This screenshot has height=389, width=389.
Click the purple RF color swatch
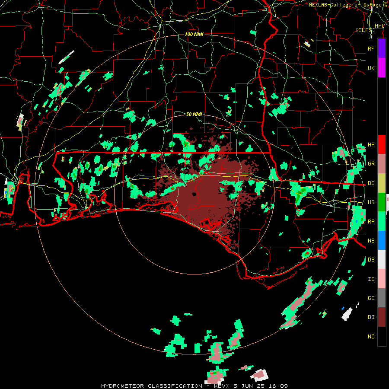(x=382, y=48)
